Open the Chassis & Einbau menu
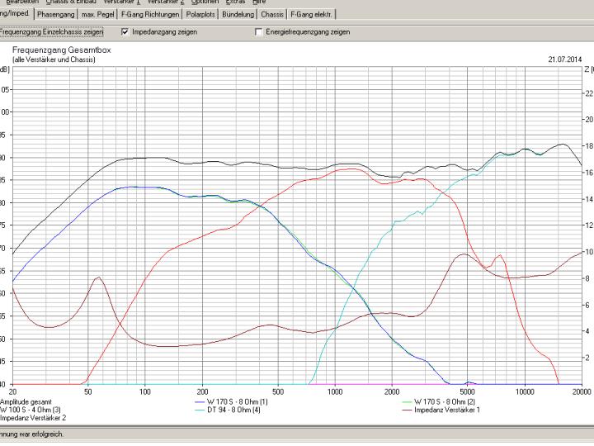Viewport: 594px width, 446px height. (x=71, y=2)
